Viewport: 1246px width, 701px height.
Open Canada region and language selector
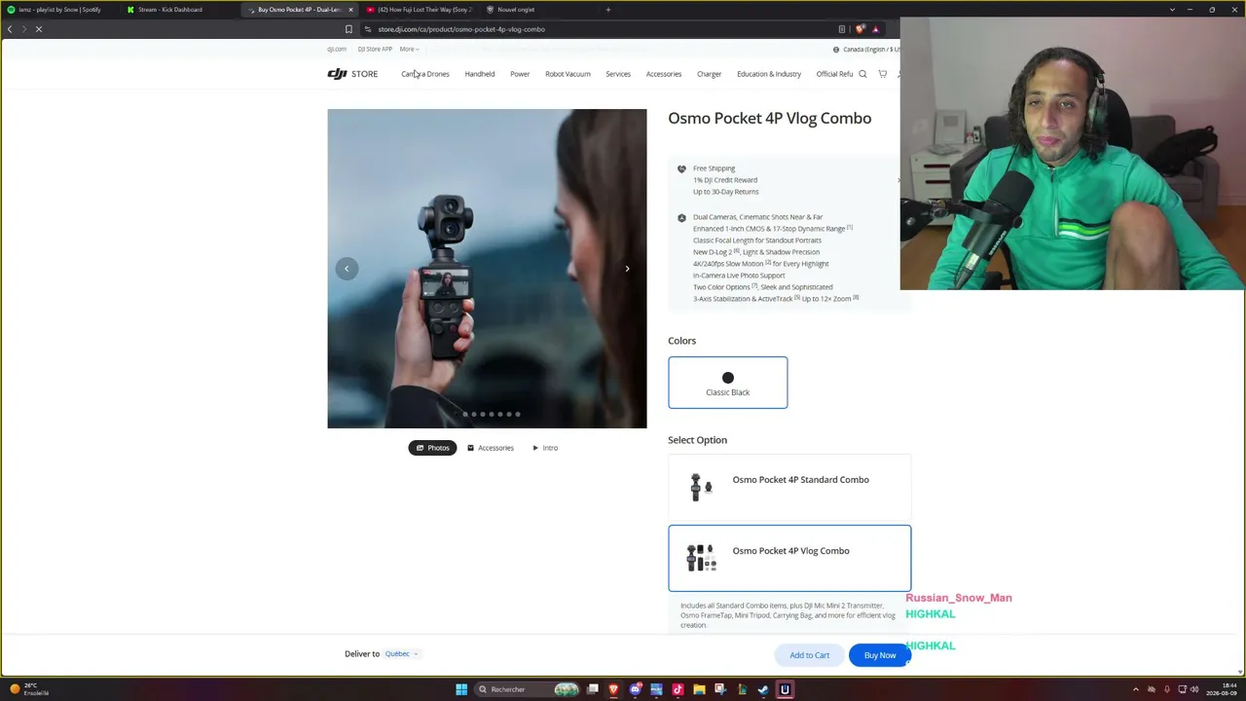point(866,49)
